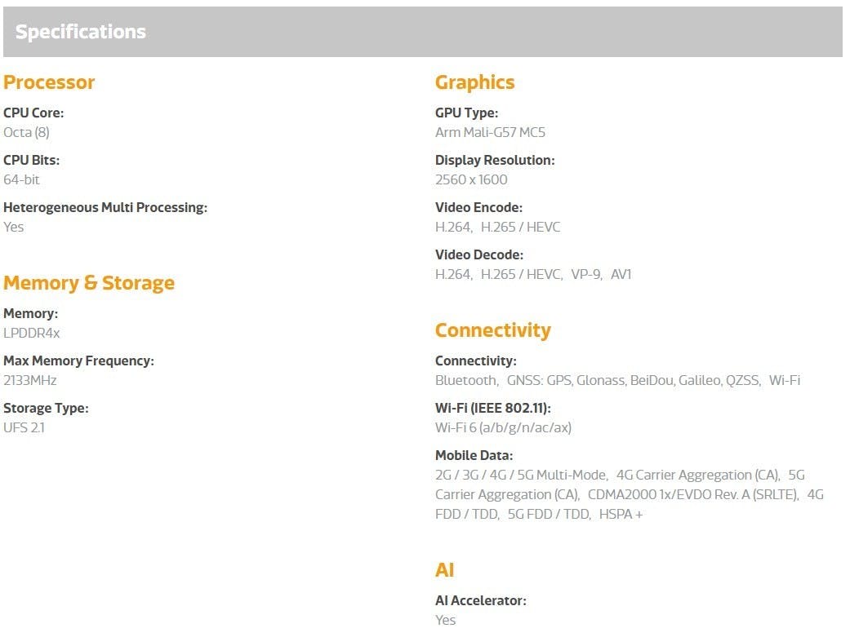Image resolution: width=850 pixels, height=637 pixels.
Task: Click the Mobile Data label
Action: [474, 456]
